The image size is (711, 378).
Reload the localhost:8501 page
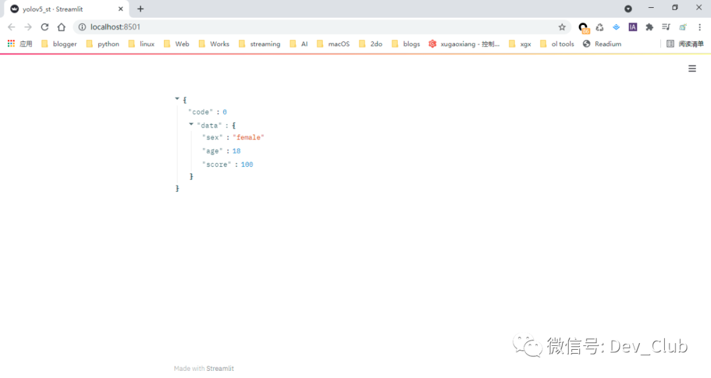click(45, 27)
